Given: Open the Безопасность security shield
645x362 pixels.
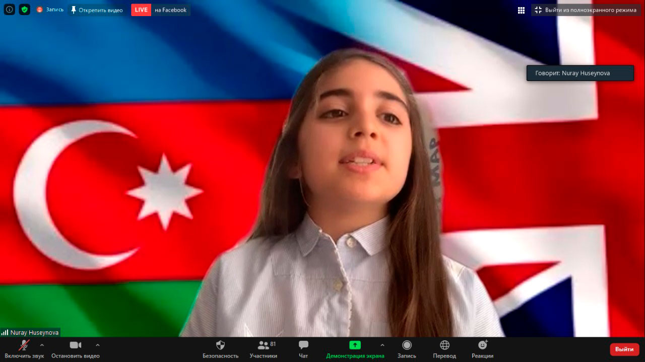Looking at the screenshot, I should click(x=220, y=349).
